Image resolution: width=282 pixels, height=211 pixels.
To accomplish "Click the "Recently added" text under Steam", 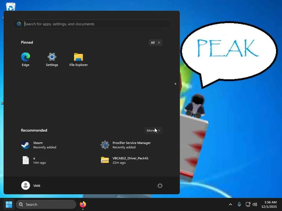I will tap(45, 147).
